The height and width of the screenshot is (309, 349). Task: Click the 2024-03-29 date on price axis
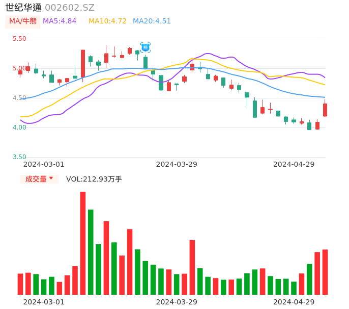click(177, 164)
